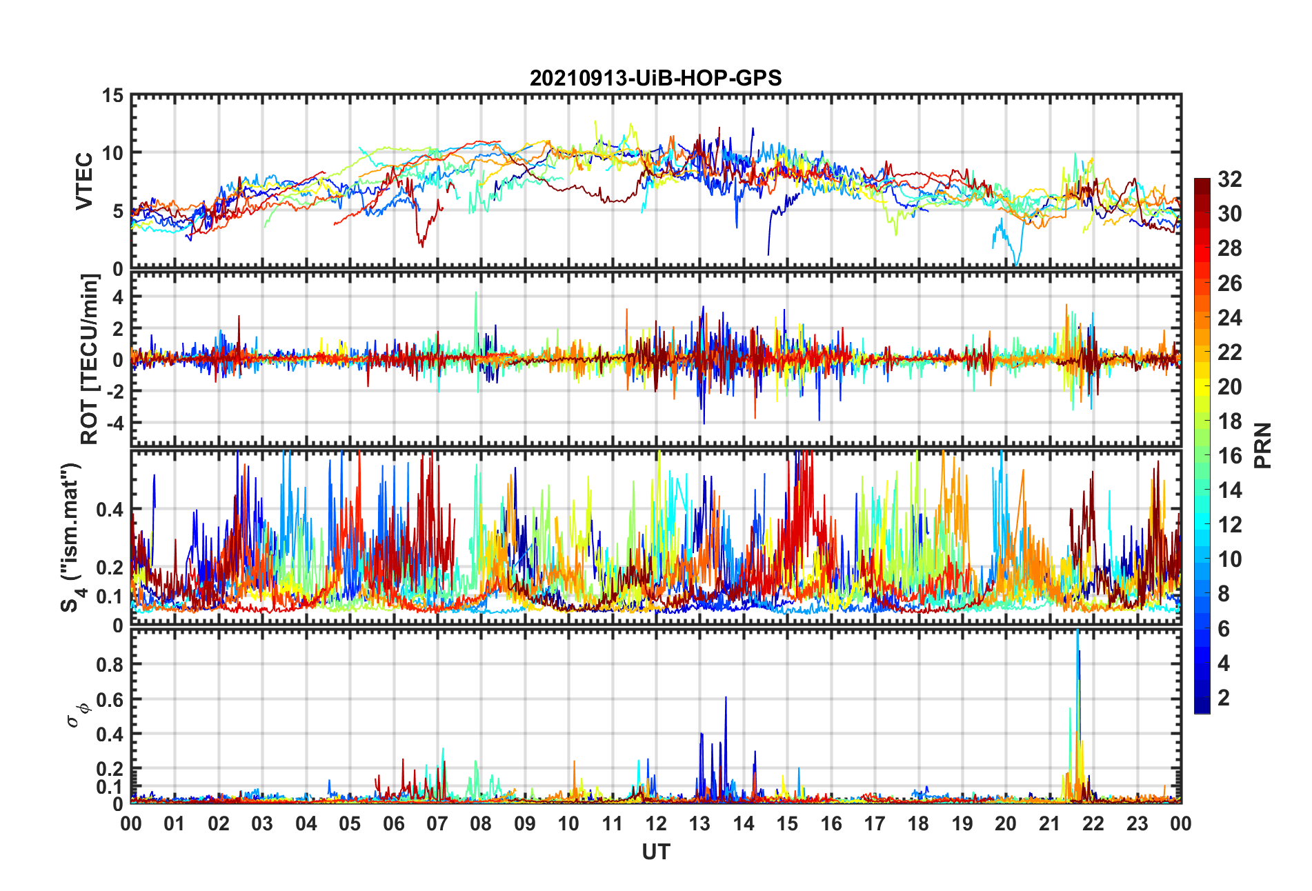
Task: Click the VTEC y-axis label
Action: (x=83, y=181)
